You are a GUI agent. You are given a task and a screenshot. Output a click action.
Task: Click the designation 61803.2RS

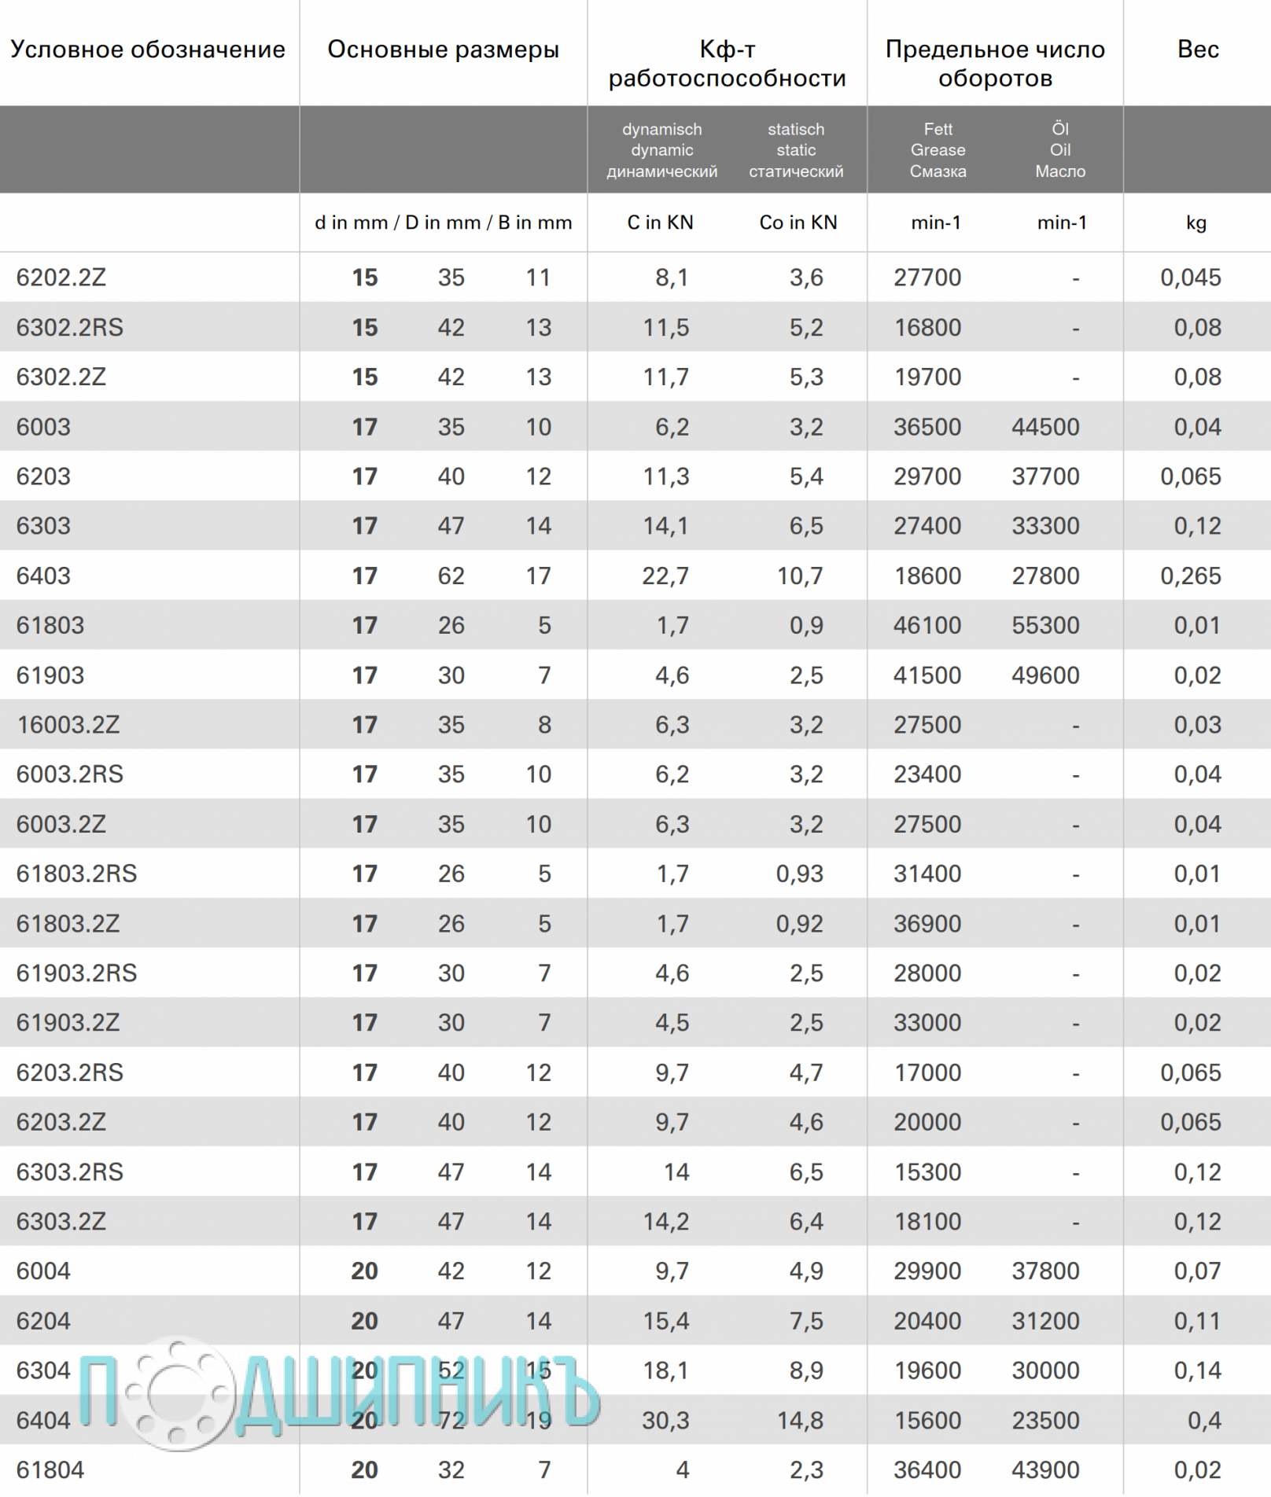pos(76,874)
